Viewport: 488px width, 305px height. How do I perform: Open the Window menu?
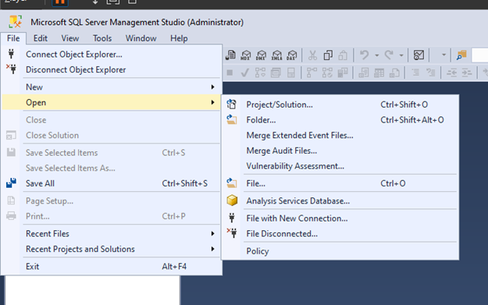(x=141, y=38)
